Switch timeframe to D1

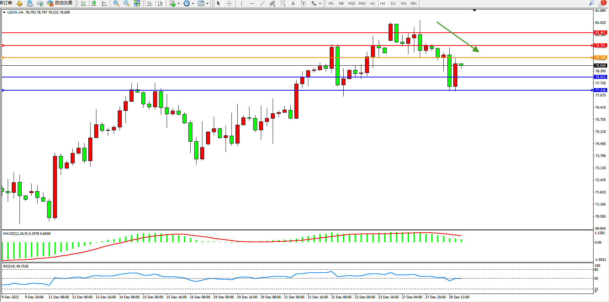tap(393, 4)
